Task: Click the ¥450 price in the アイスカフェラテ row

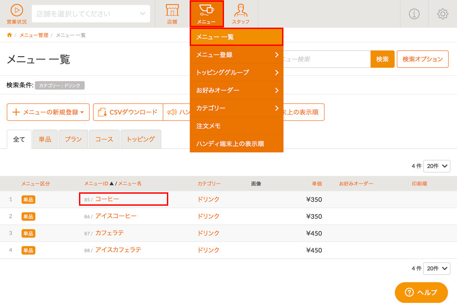Action: (x=314, y=250)
